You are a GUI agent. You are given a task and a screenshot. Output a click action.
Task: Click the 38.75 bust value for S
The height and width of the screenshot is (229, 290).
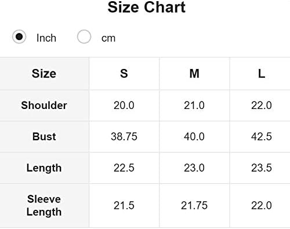point(124,137)
